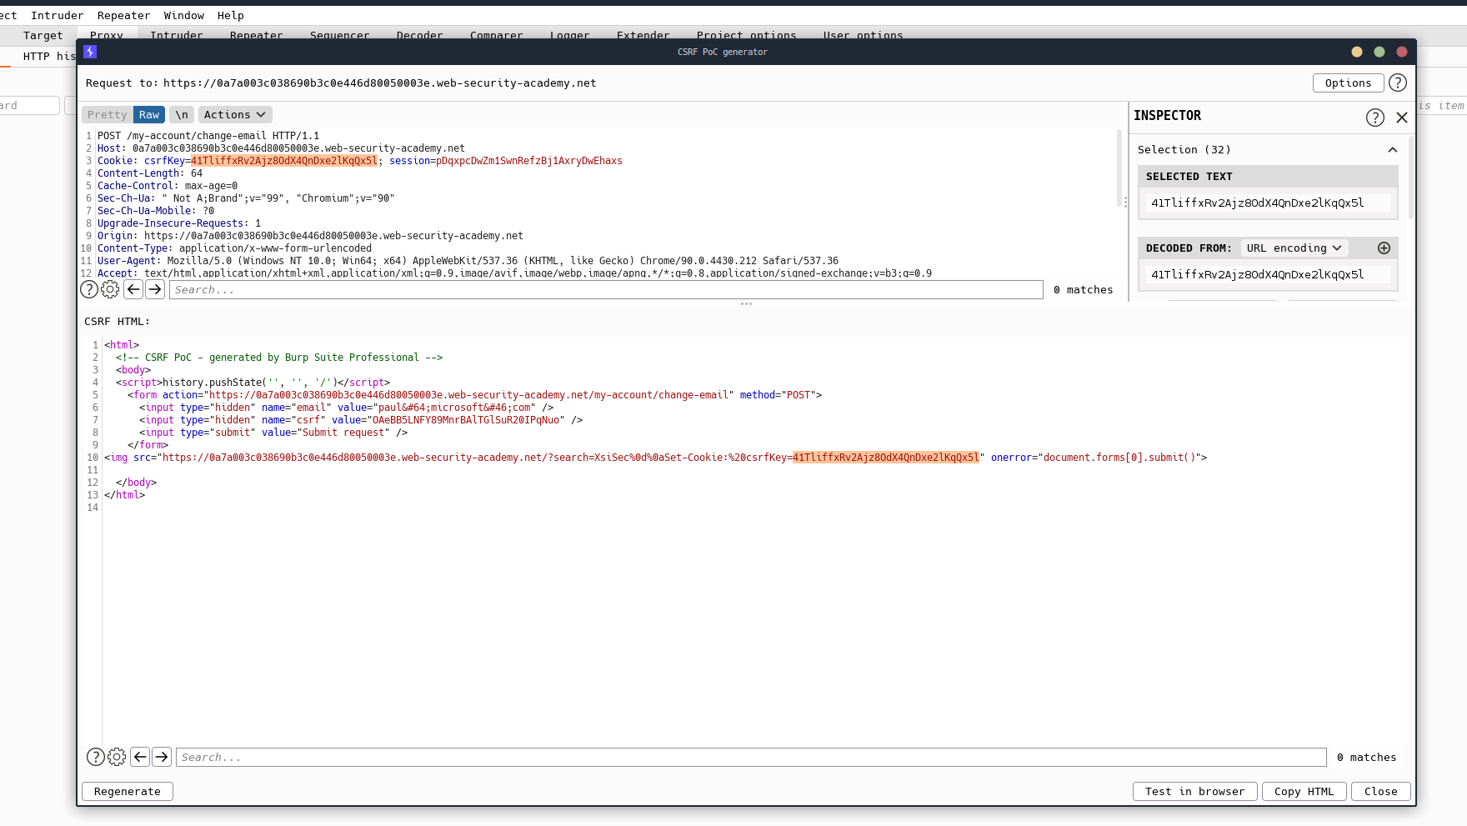Open request search settings gear

(110, 289)
